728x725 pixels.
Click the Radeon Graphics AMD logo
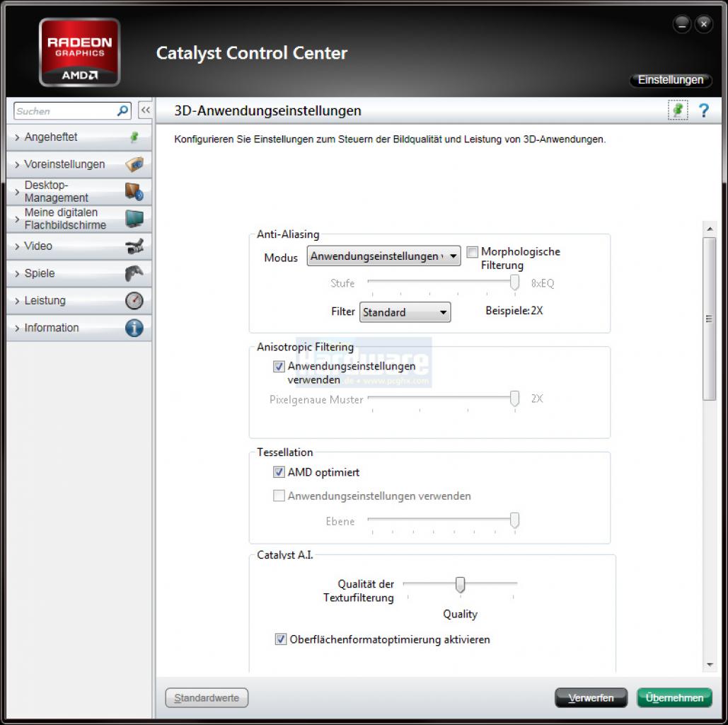pos(79,52)
